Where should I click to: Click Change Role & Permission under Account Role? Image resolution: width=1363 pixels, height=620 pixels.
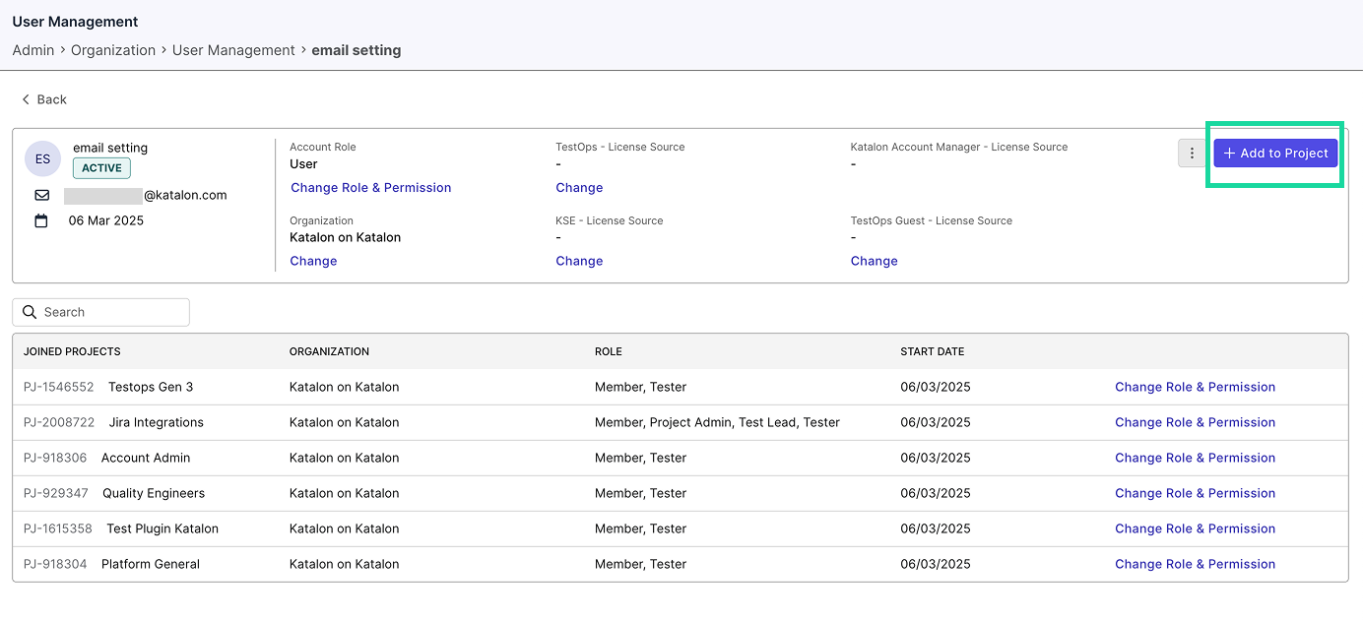[370, 188]
